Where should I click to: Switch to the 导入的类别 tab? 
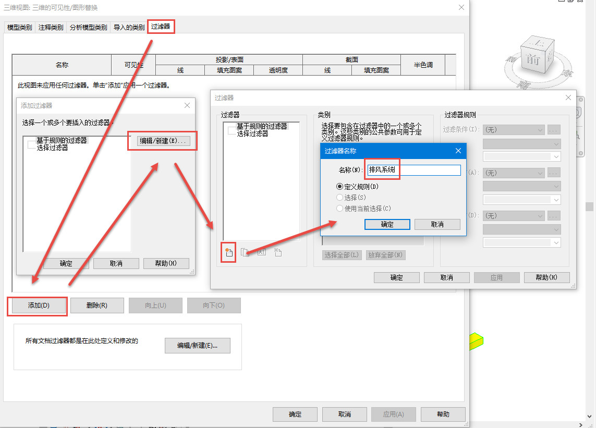coord(129,27)
